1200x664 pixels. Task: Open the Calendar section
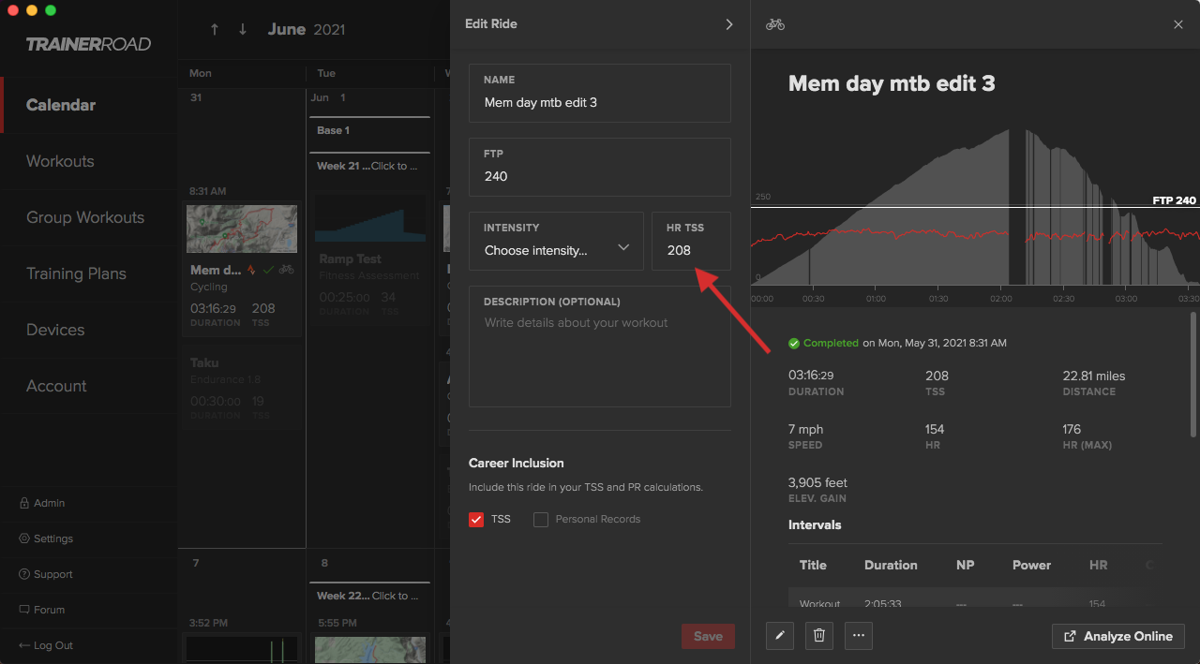pyautogui.click(x=61, y=105)
